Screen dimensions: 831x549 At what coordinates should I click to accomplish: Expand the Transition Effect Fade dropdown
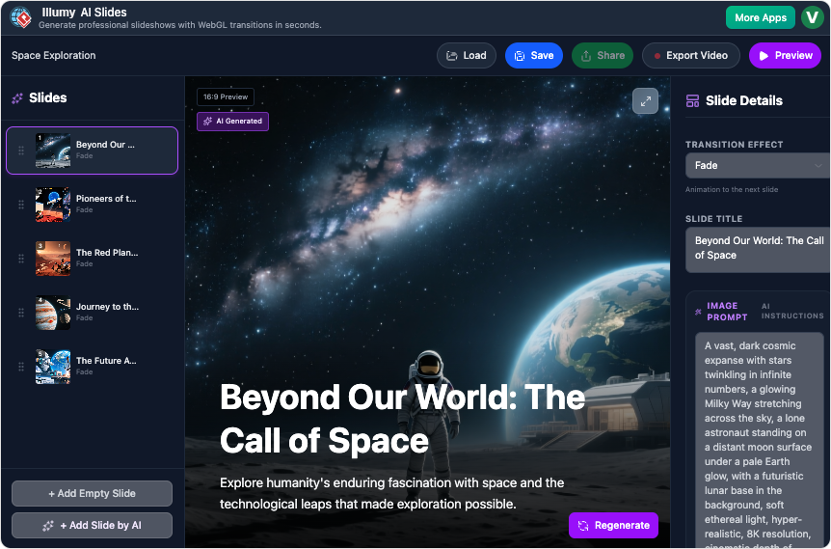point(758,166)
